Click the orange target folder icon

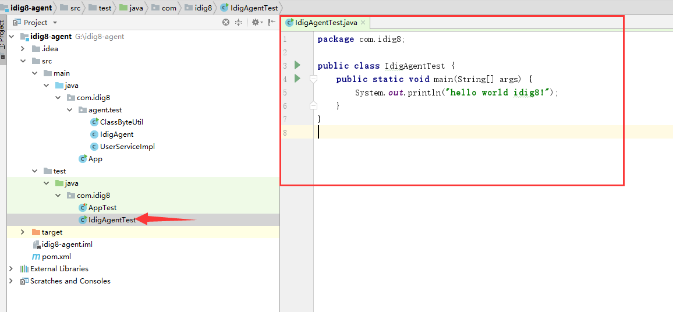coord(36,232)
